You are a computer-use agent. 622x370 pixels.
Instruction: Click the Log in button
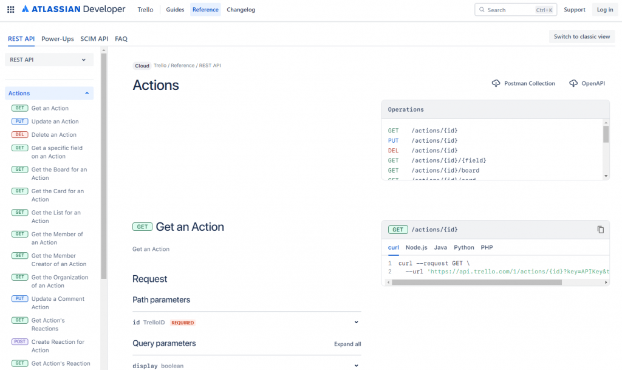tap(604, 10)
